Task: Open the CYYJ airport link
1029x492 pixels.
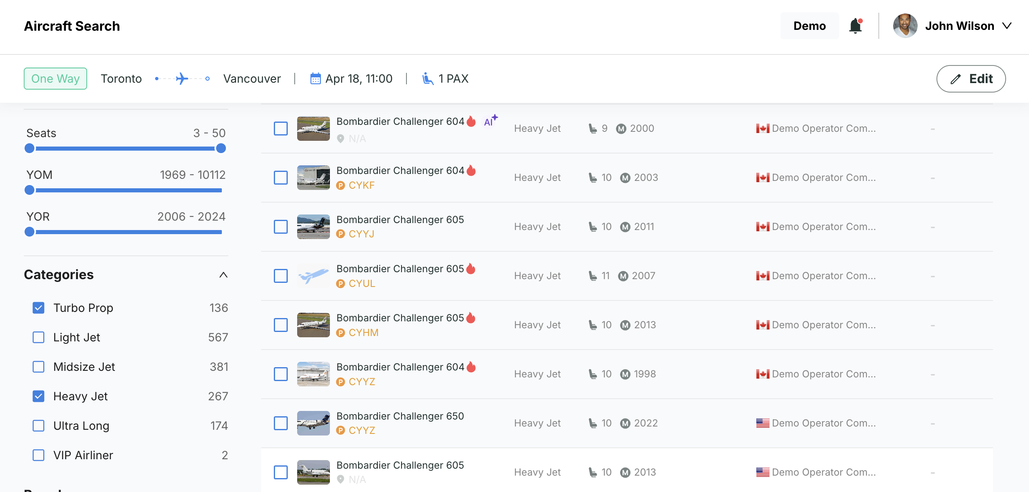Action: [x=362, y=234]
